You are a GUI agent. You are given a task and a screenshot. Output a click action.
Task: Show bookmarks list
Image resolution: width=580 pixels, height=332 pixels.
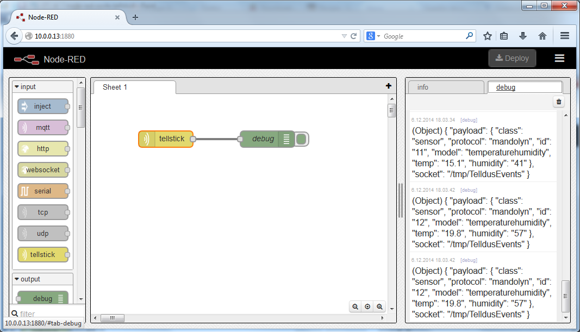(504, 36)
